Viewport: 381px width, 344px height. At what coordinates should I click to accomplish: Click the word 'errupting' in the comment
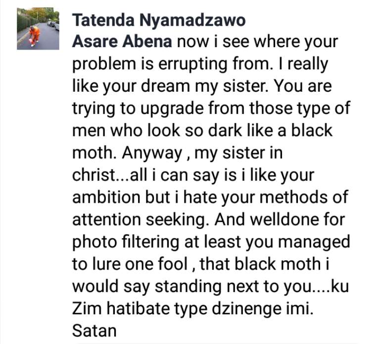click(x=193, y=64)
